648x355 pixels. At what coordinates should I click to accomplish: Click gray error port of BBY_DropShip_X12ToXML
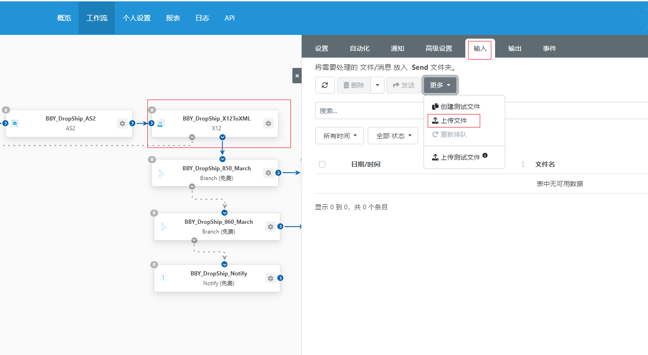tap(192, 137)
